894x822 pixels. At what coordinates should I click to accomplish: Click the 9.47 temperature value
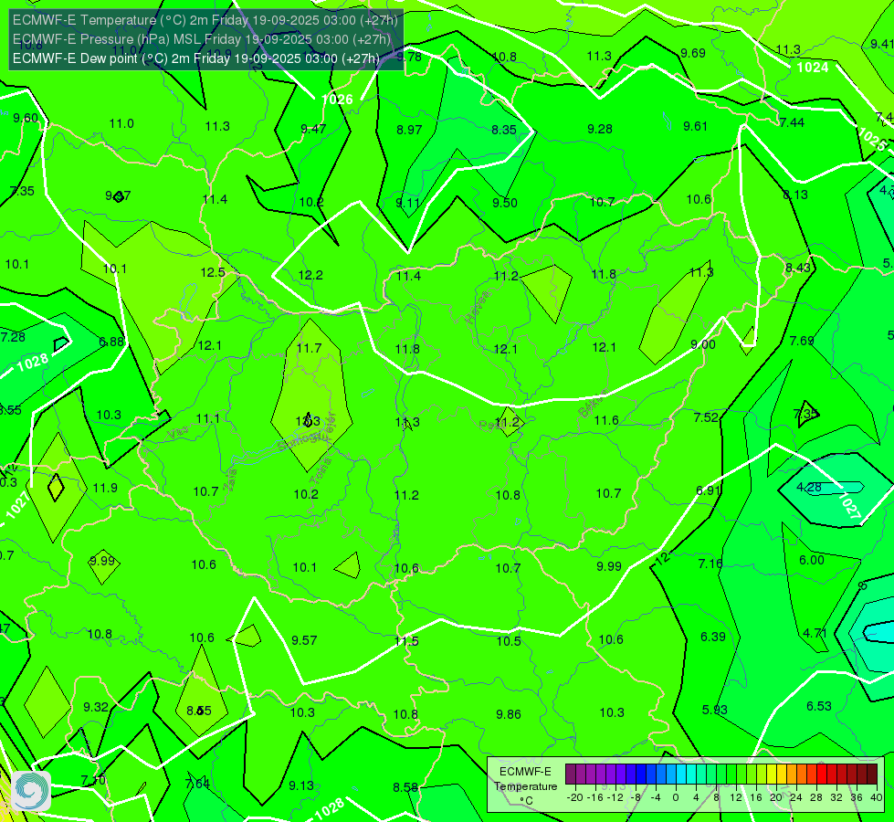point(313,129)
